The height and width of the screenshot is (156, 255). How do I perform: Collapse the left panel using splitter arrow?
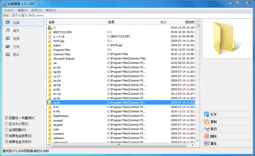tap(45, 84)
